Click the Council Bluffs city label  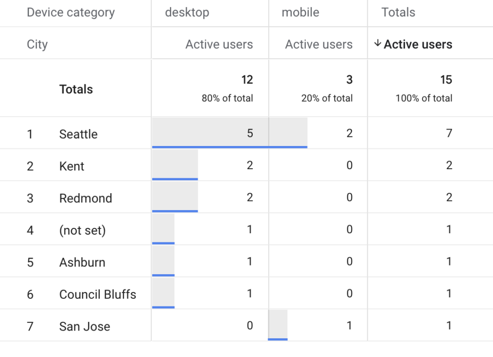[x=97, y=294]
